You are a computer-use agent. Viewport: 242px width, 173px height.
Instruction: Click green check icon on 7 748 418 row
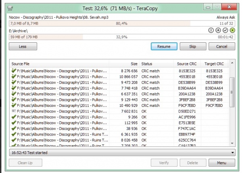pyautogui.click(x=14, y=88)
